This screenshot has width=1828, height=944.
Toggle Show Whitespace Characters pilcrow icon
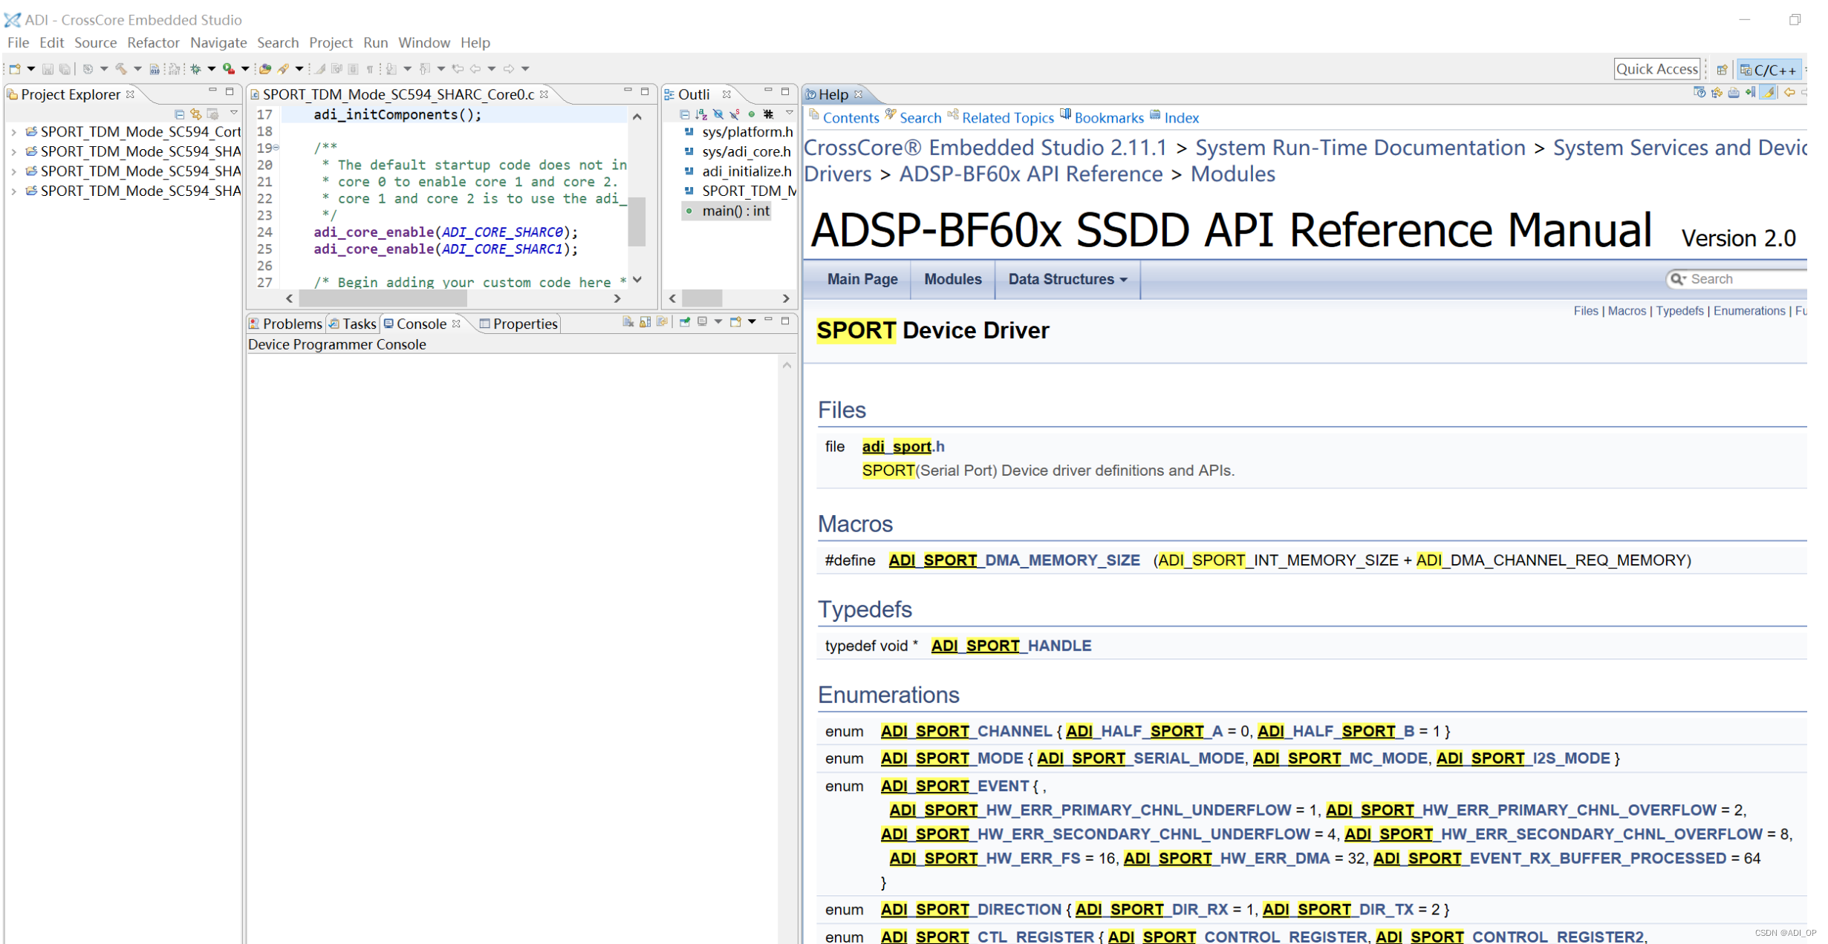369,69
